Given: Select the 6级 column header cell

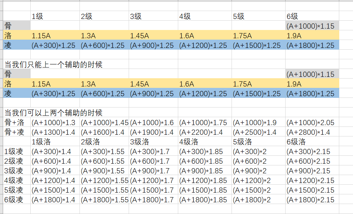Looking at the screenshot, I should 312,16.
